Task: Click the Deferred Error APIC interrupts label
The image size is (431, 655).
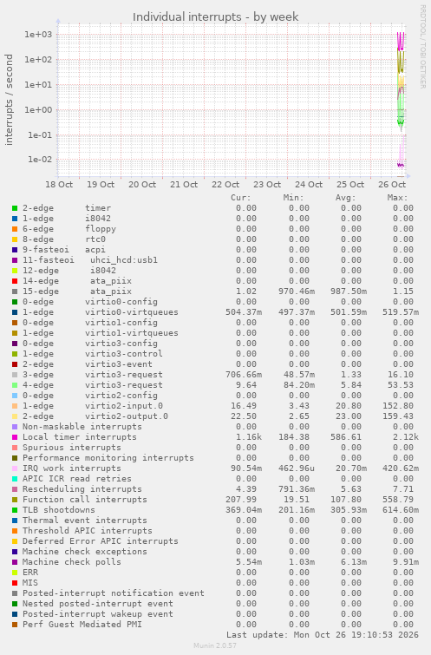Action: (101, 541)
